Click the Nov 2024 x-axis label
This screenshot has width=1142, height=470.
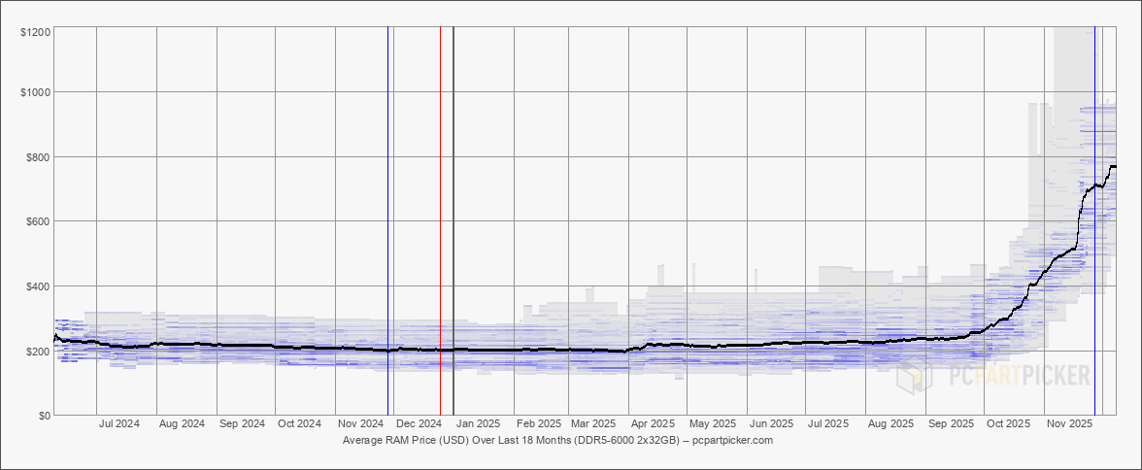tap(361, 423)
